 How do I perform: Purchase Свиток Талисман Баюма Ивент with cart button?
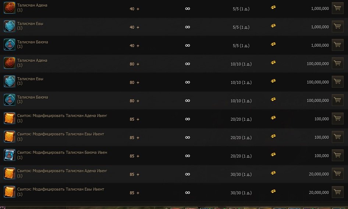[x=337, y=155]
